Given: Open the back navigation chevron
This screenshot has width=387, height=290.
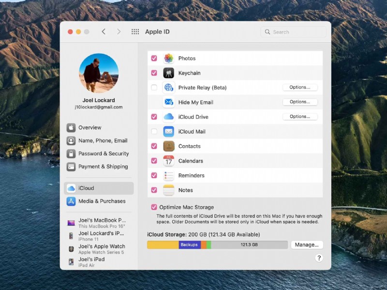Looking at the screenshot, I should [104, 31].
